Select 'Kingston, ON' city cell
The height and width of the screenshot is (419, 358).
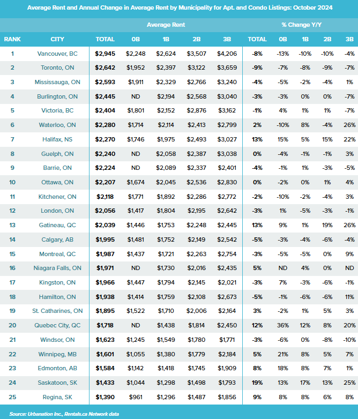click(57, 282)
